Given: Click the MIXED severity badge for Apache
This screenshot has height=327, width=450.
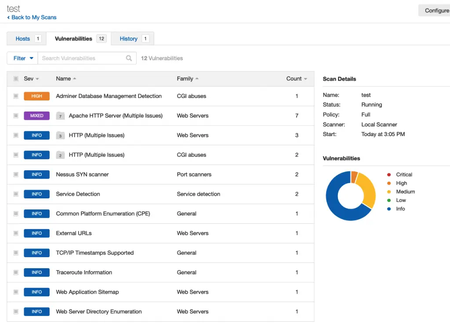Looking at the screenshot, I should 36,116.
